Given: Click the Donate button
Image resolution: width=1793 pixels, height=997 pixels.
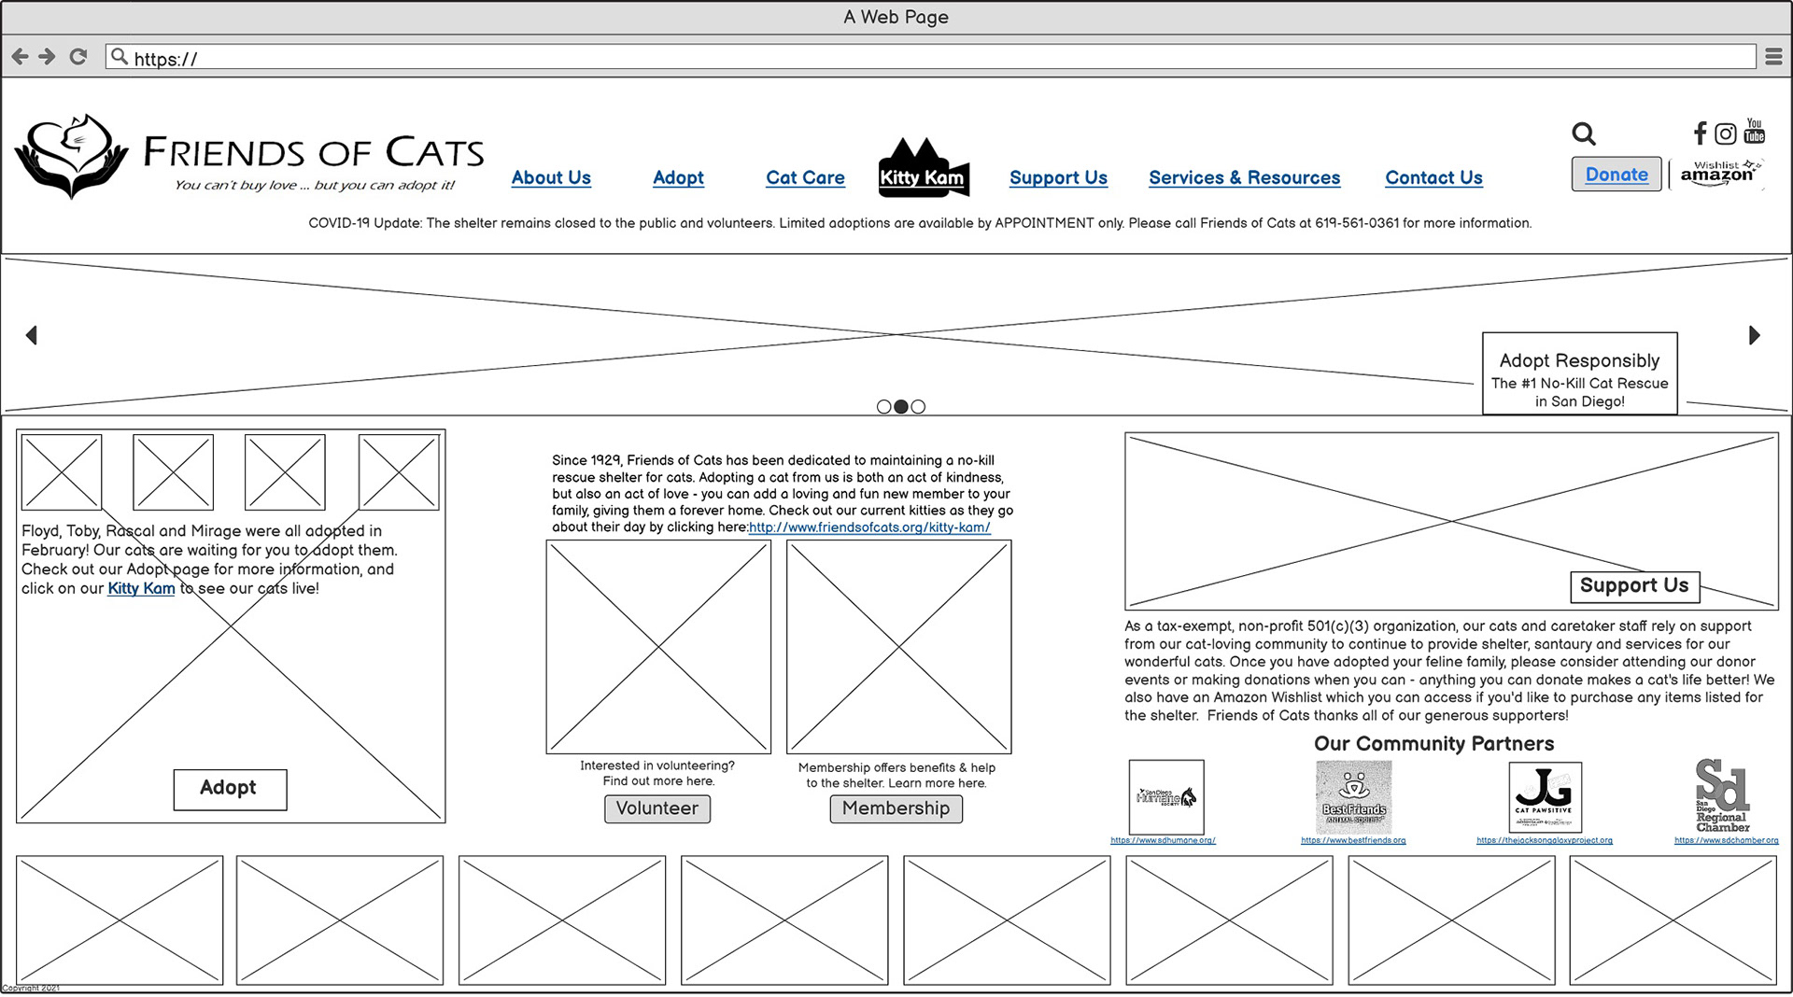Looking at the screenshot, I should click(x=1617, y=175).
